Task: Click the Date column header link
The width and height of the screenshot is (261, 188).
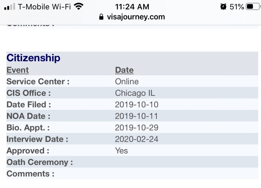Action: point(124,70)
